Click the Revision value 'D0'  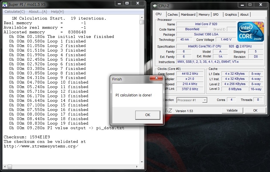256,57
